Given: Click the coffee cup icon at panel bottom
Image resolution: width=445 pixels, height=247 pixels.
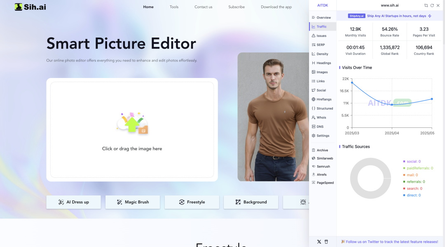Looking at the screenshot, I should 326,242.
